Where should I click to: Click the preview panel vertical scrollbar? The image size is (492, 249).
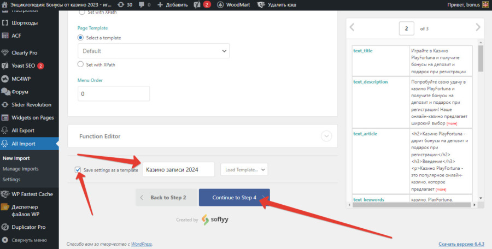[x=481, y=58]
